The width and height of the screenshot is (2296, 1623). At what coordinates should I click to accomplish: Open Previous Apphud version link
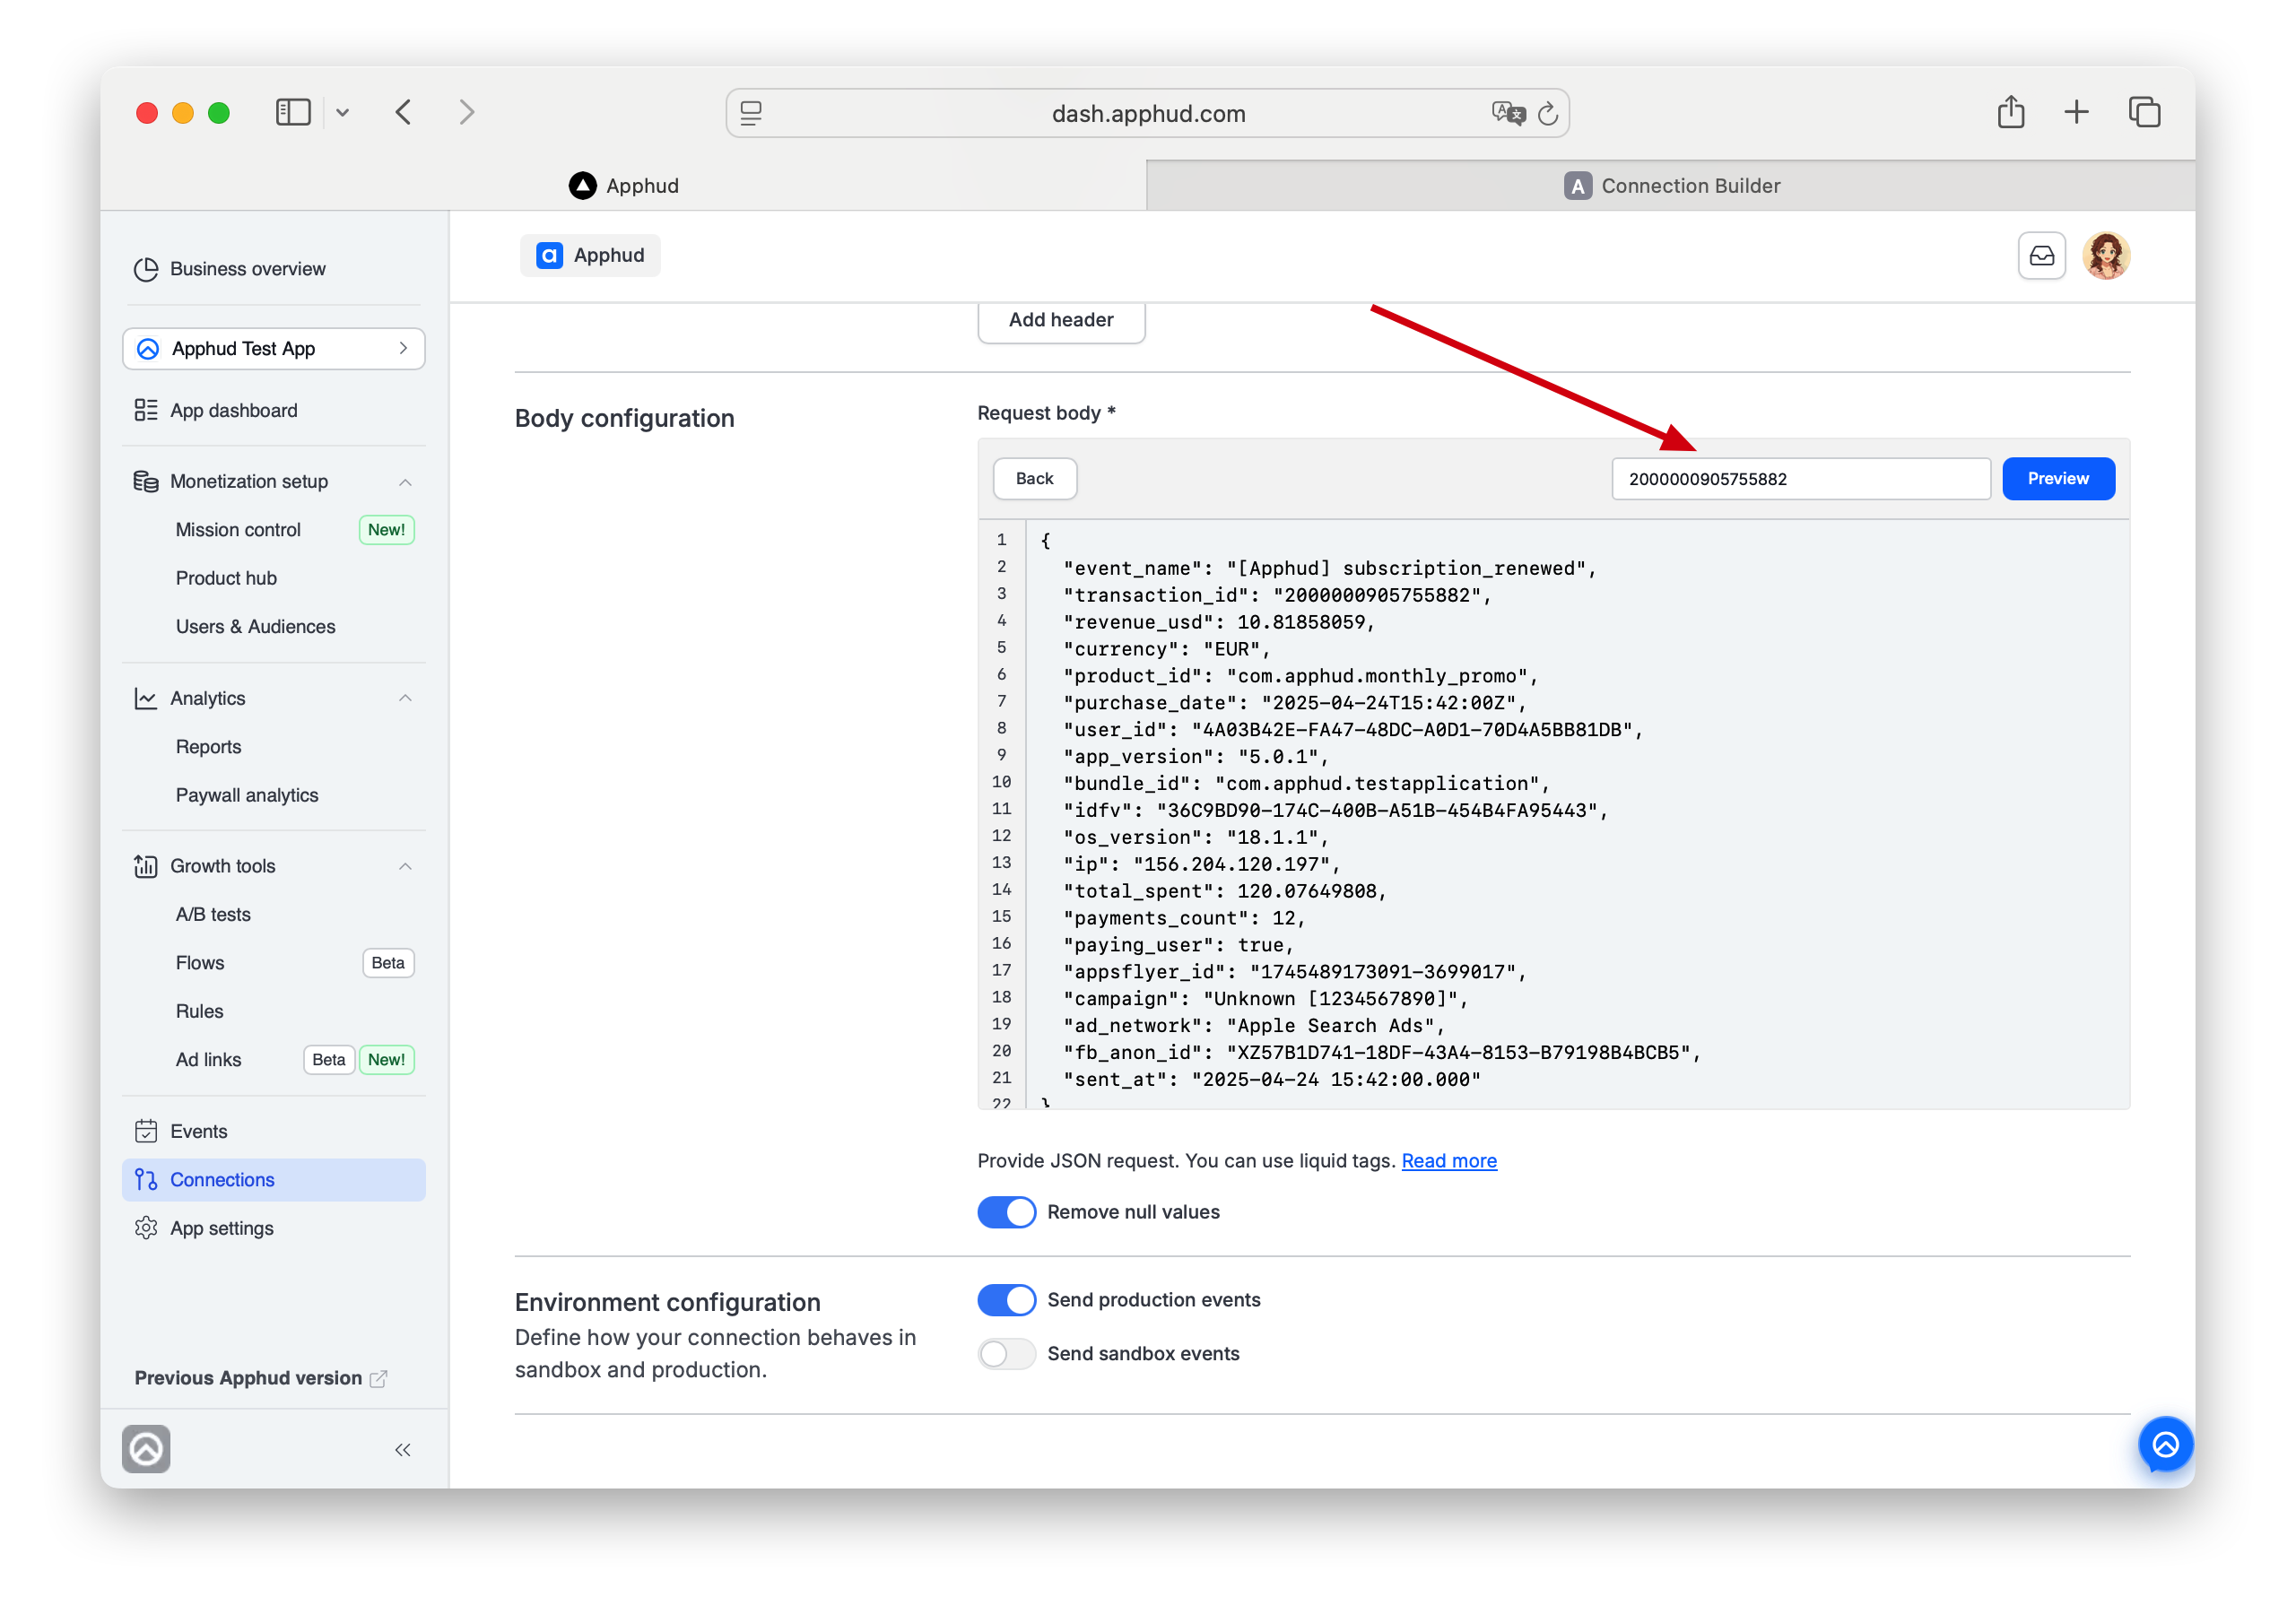(260, 1378)
